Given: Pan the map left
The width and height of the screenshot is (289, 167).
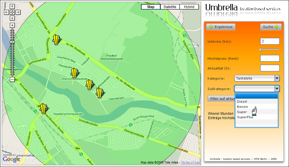Looking at the screenshot, I should tap(6, 12).
